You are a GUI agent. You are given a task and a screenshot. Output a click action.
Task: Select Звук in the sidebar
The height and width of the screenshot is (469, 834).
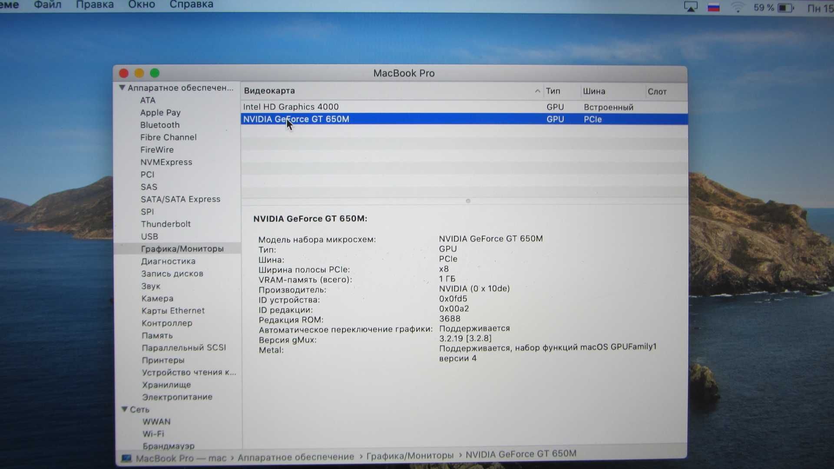(151, 286)
